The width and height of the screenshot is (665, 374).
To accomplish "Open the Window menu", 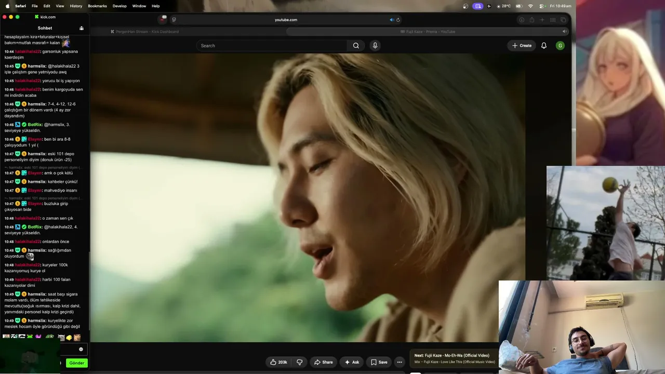I will [x=139, y=6].
